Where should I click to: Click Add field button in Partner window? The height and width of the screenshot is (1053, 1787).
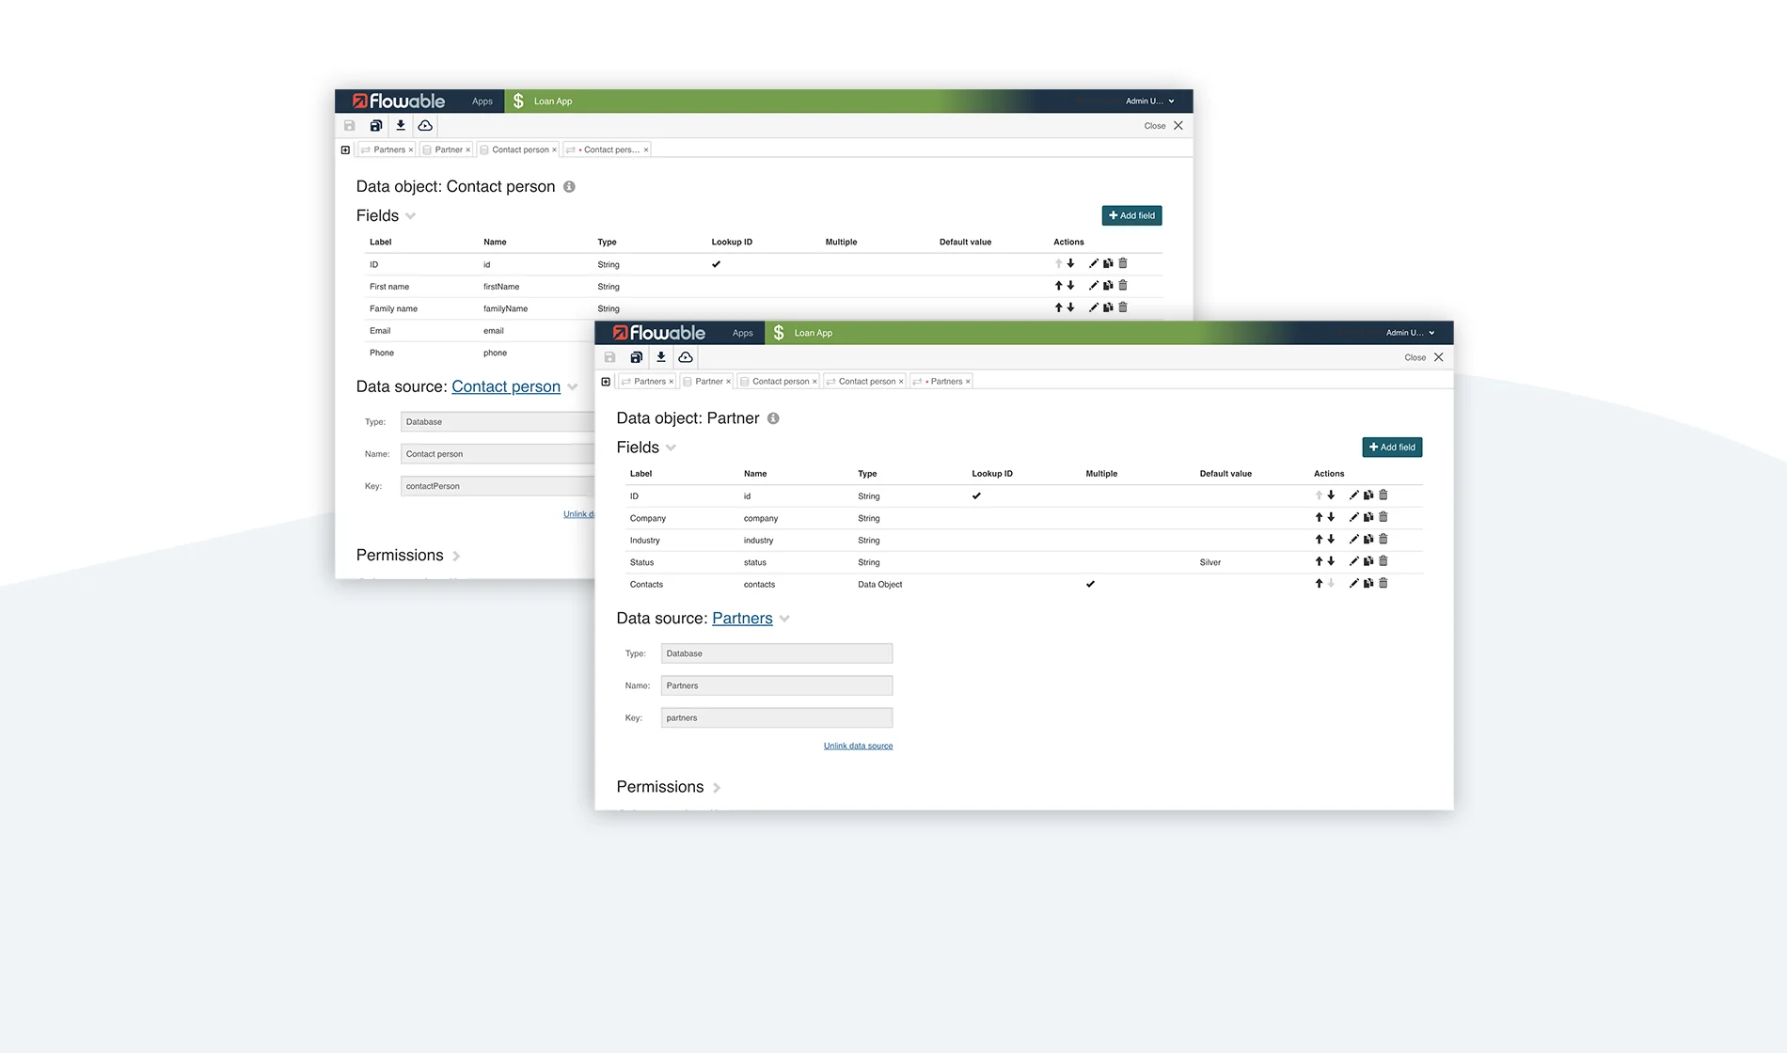(1392, 448)
